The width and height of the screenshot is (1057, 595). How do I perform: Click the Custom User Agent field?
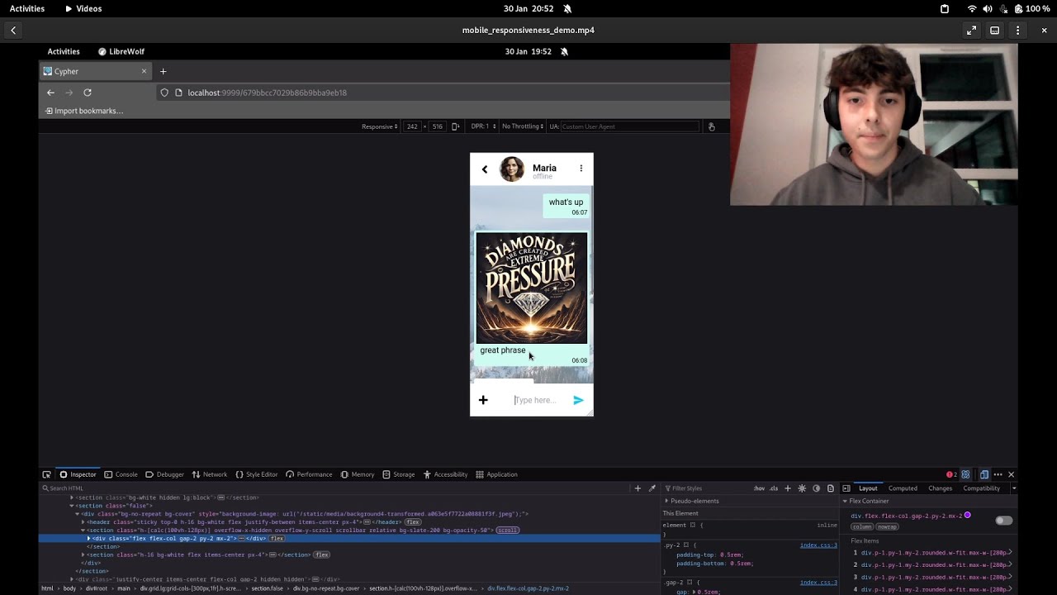click(629, 126)
